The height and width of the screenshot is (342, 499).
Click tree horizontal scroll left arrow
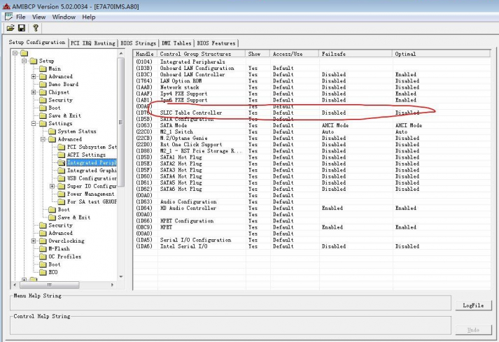15,285
